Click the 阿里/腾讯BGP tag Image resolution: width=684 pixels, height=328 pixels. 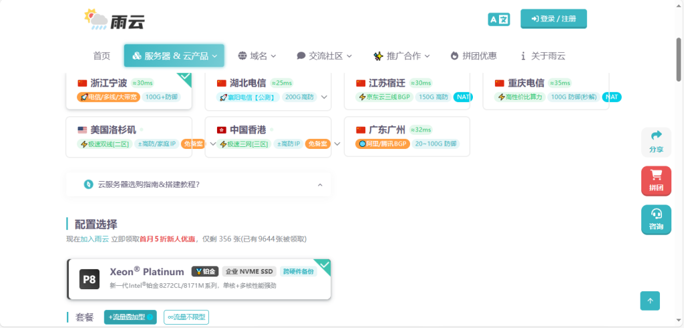(x=383, y=144)
